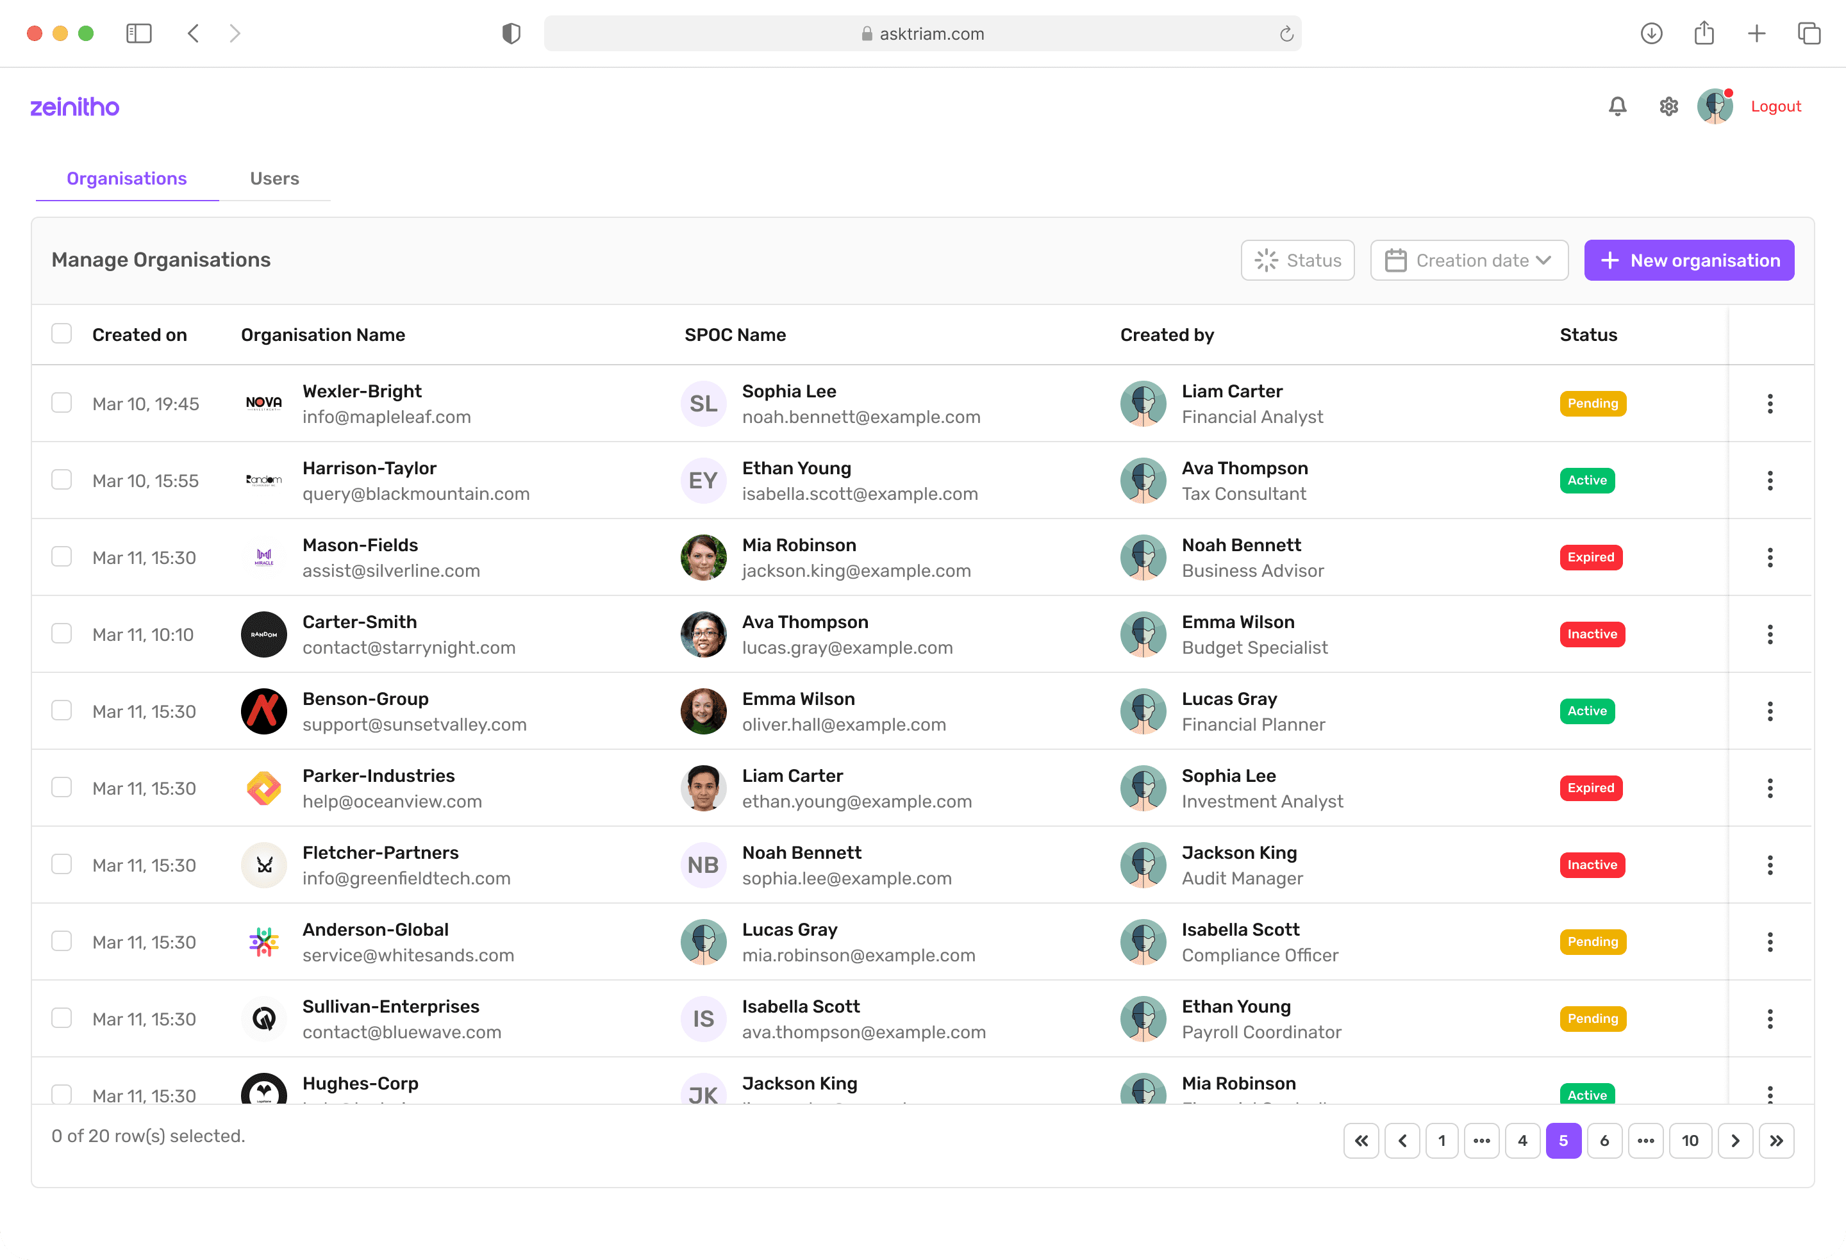Image resolution: width=1846 pixels, height=1260 pixels.
Task: Click the Logout link
Action: click(x=1775, y=106)
